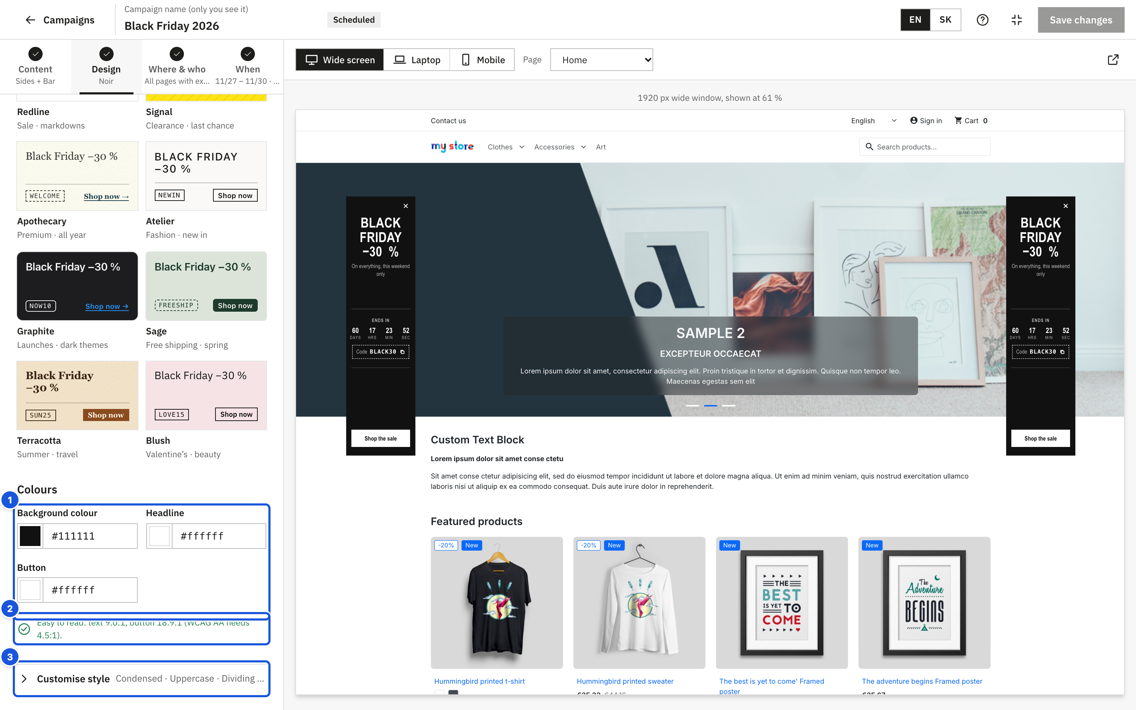Viewport: 1136px width, 710px height.
Task: Click the Contact us link
Action: click(x=448, y=121)
